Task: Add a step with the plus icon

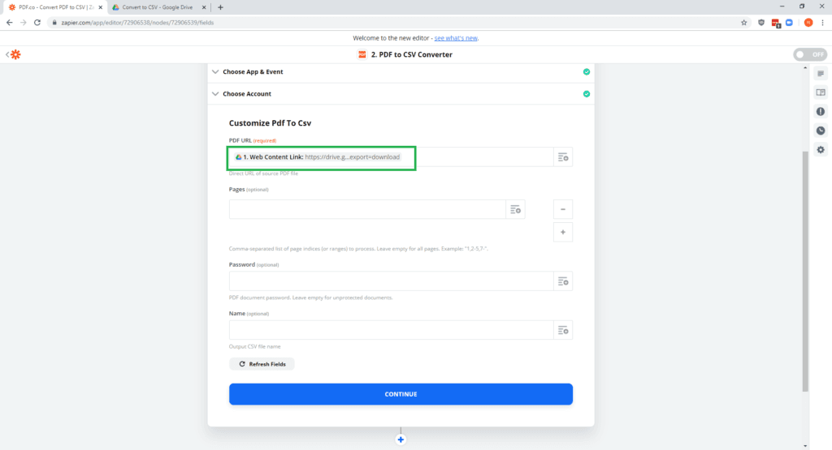Action: [x=401, y=439]
